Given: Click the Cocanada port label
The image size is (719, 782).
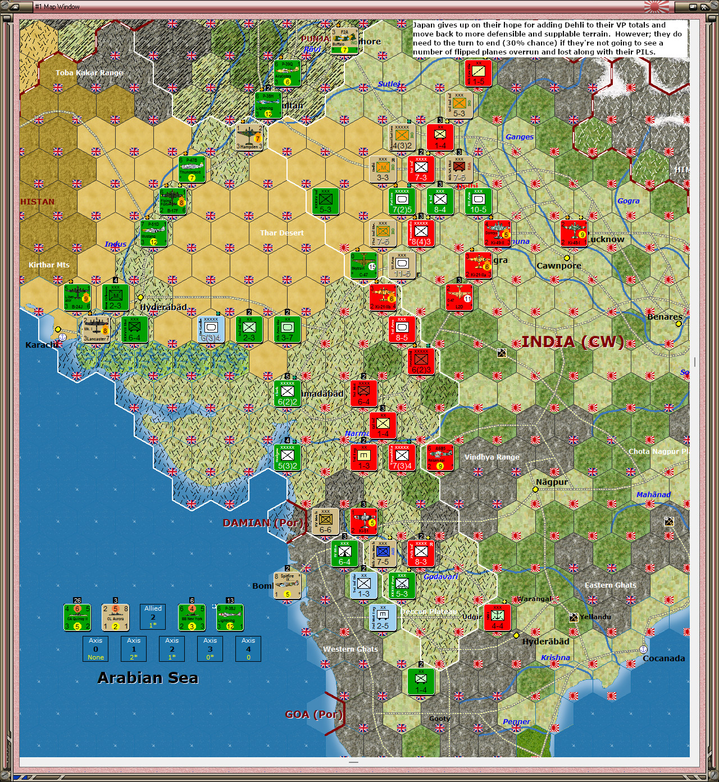Looking at the screenshot, I should (x=664, y=658).
